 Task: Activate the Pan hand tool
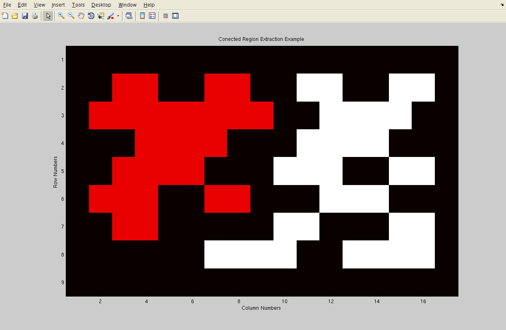click(81, 16)
